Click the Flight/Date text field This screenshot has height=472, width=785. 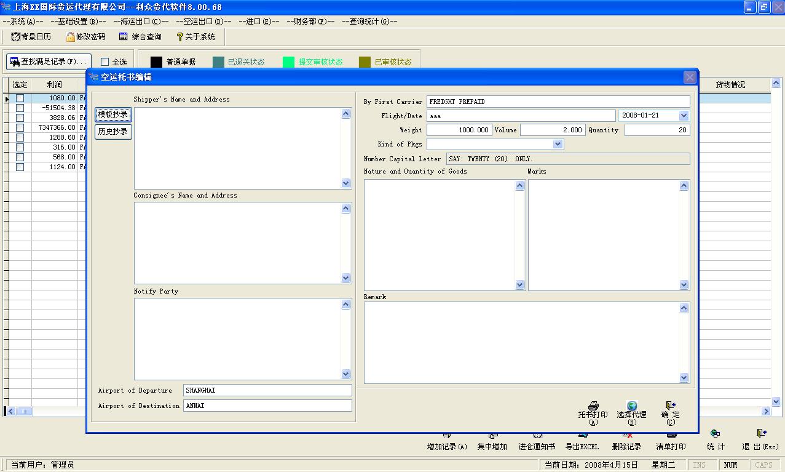tap(521, 116)
